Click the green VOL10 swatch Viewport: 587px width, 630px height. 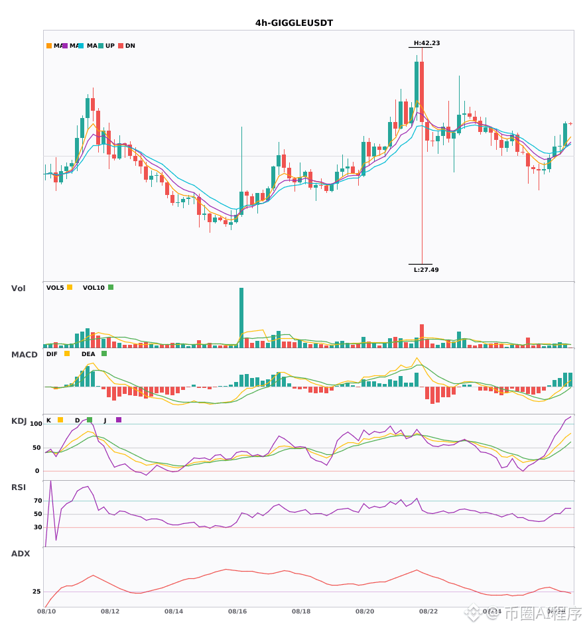pos(111,287)
